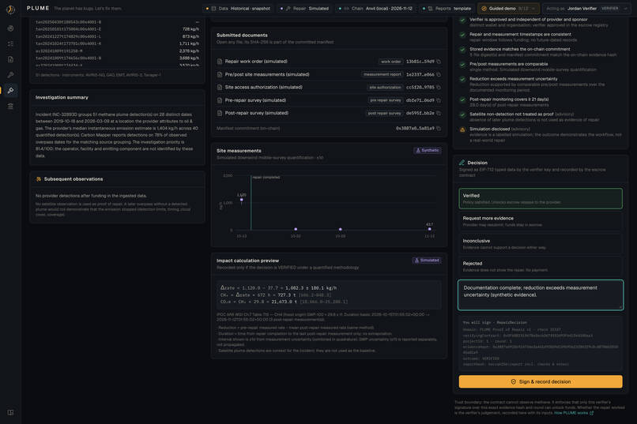Click the Subsequent observations satellite icon
637x424 pixels.
tap(39, 179)
